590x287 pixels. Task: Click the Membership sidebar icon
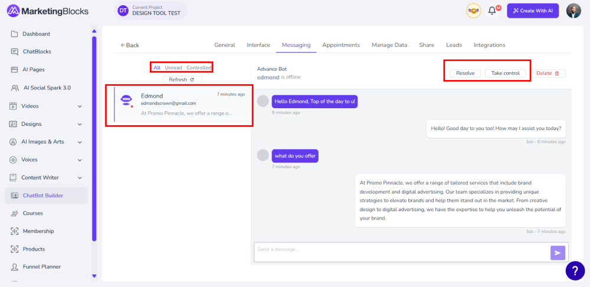[x=14, y=231]
